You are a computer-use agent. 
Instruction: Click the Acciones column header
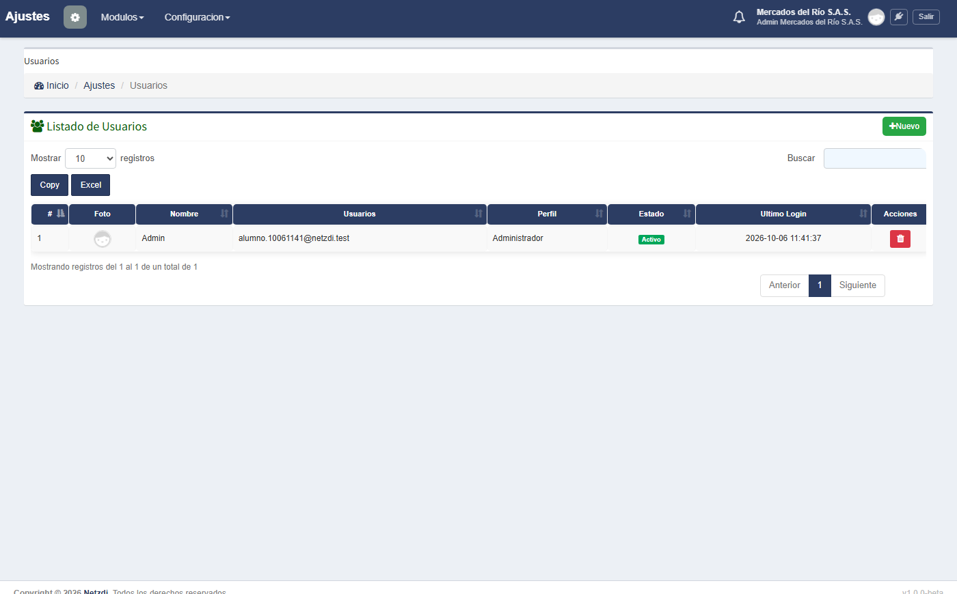tap(900, 214)
